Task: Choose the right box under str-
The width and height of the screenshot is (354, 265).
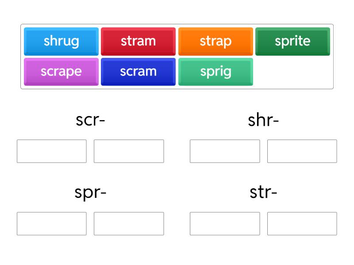Action: pos(302,223)
